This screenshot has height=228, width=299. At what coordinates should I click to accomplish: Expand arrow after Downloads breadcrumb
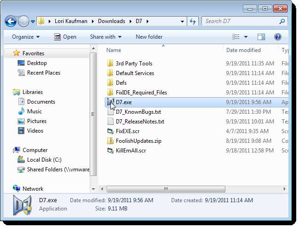coord(131,21)
